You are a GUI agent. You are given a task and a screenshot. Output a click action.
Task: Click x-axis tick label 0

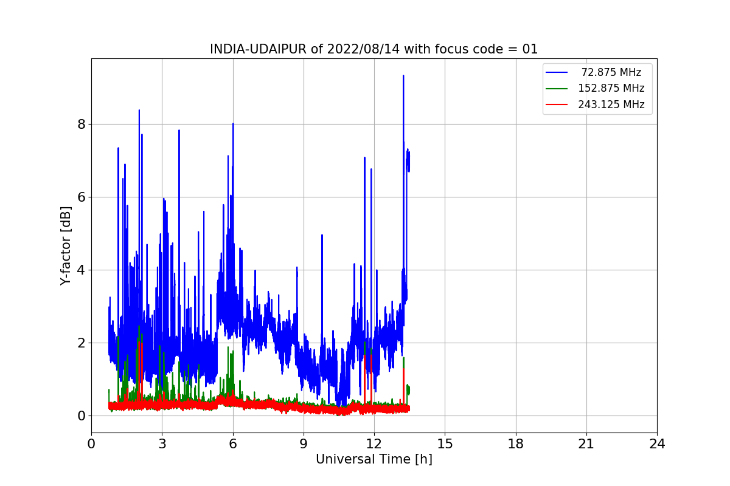pyautogui.click(x=91, y=444)
